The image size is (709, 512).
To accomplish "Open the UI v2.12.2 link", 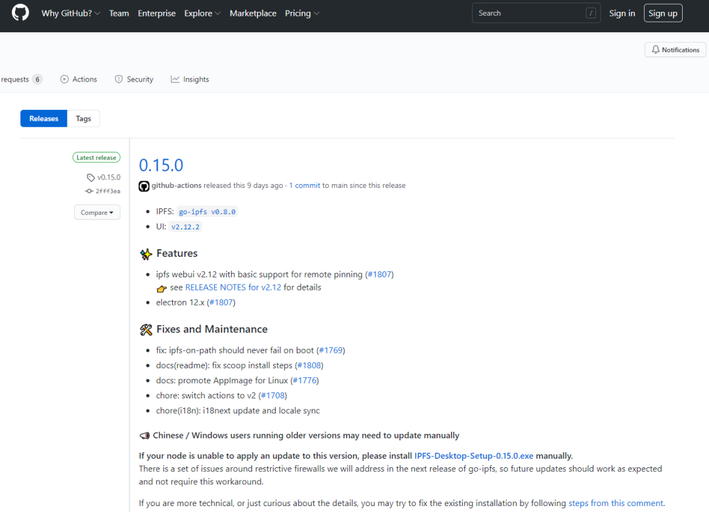I will 185,227.
